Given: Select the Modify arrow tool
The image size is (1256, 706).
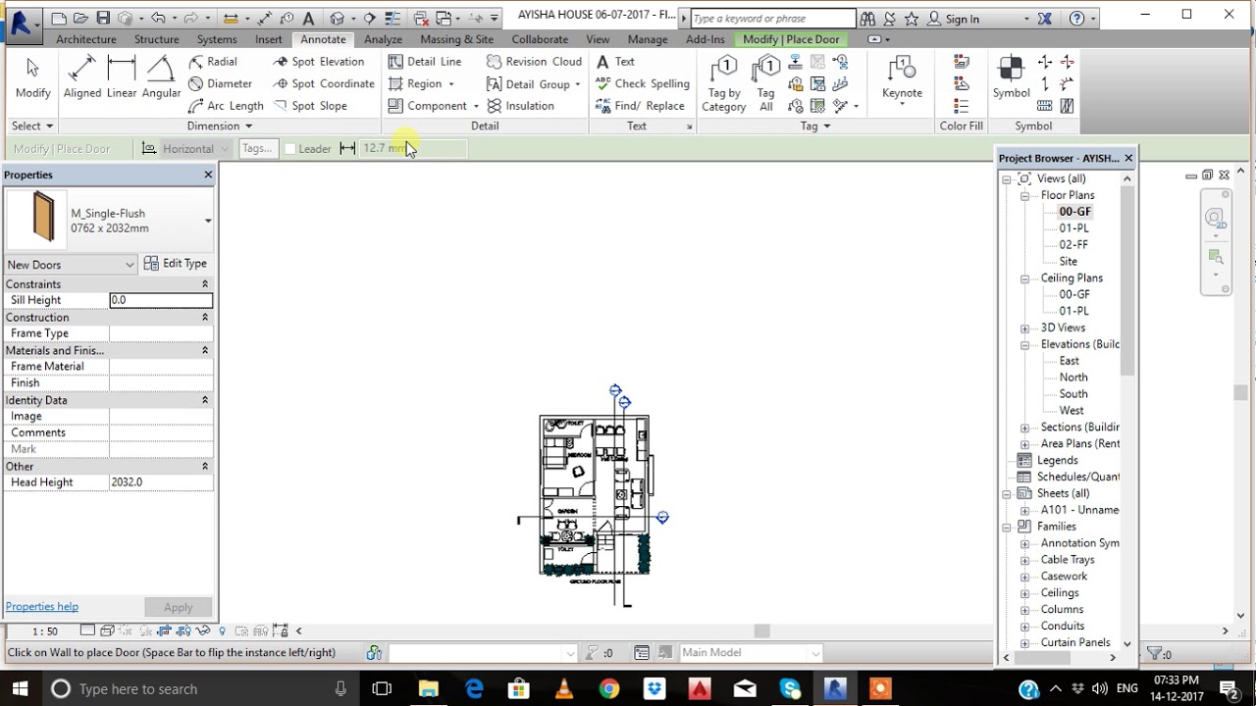Looking at the screenshot, I should 32,78.
